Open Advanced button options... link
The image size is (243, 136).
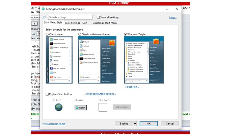(x=101, y=94)
